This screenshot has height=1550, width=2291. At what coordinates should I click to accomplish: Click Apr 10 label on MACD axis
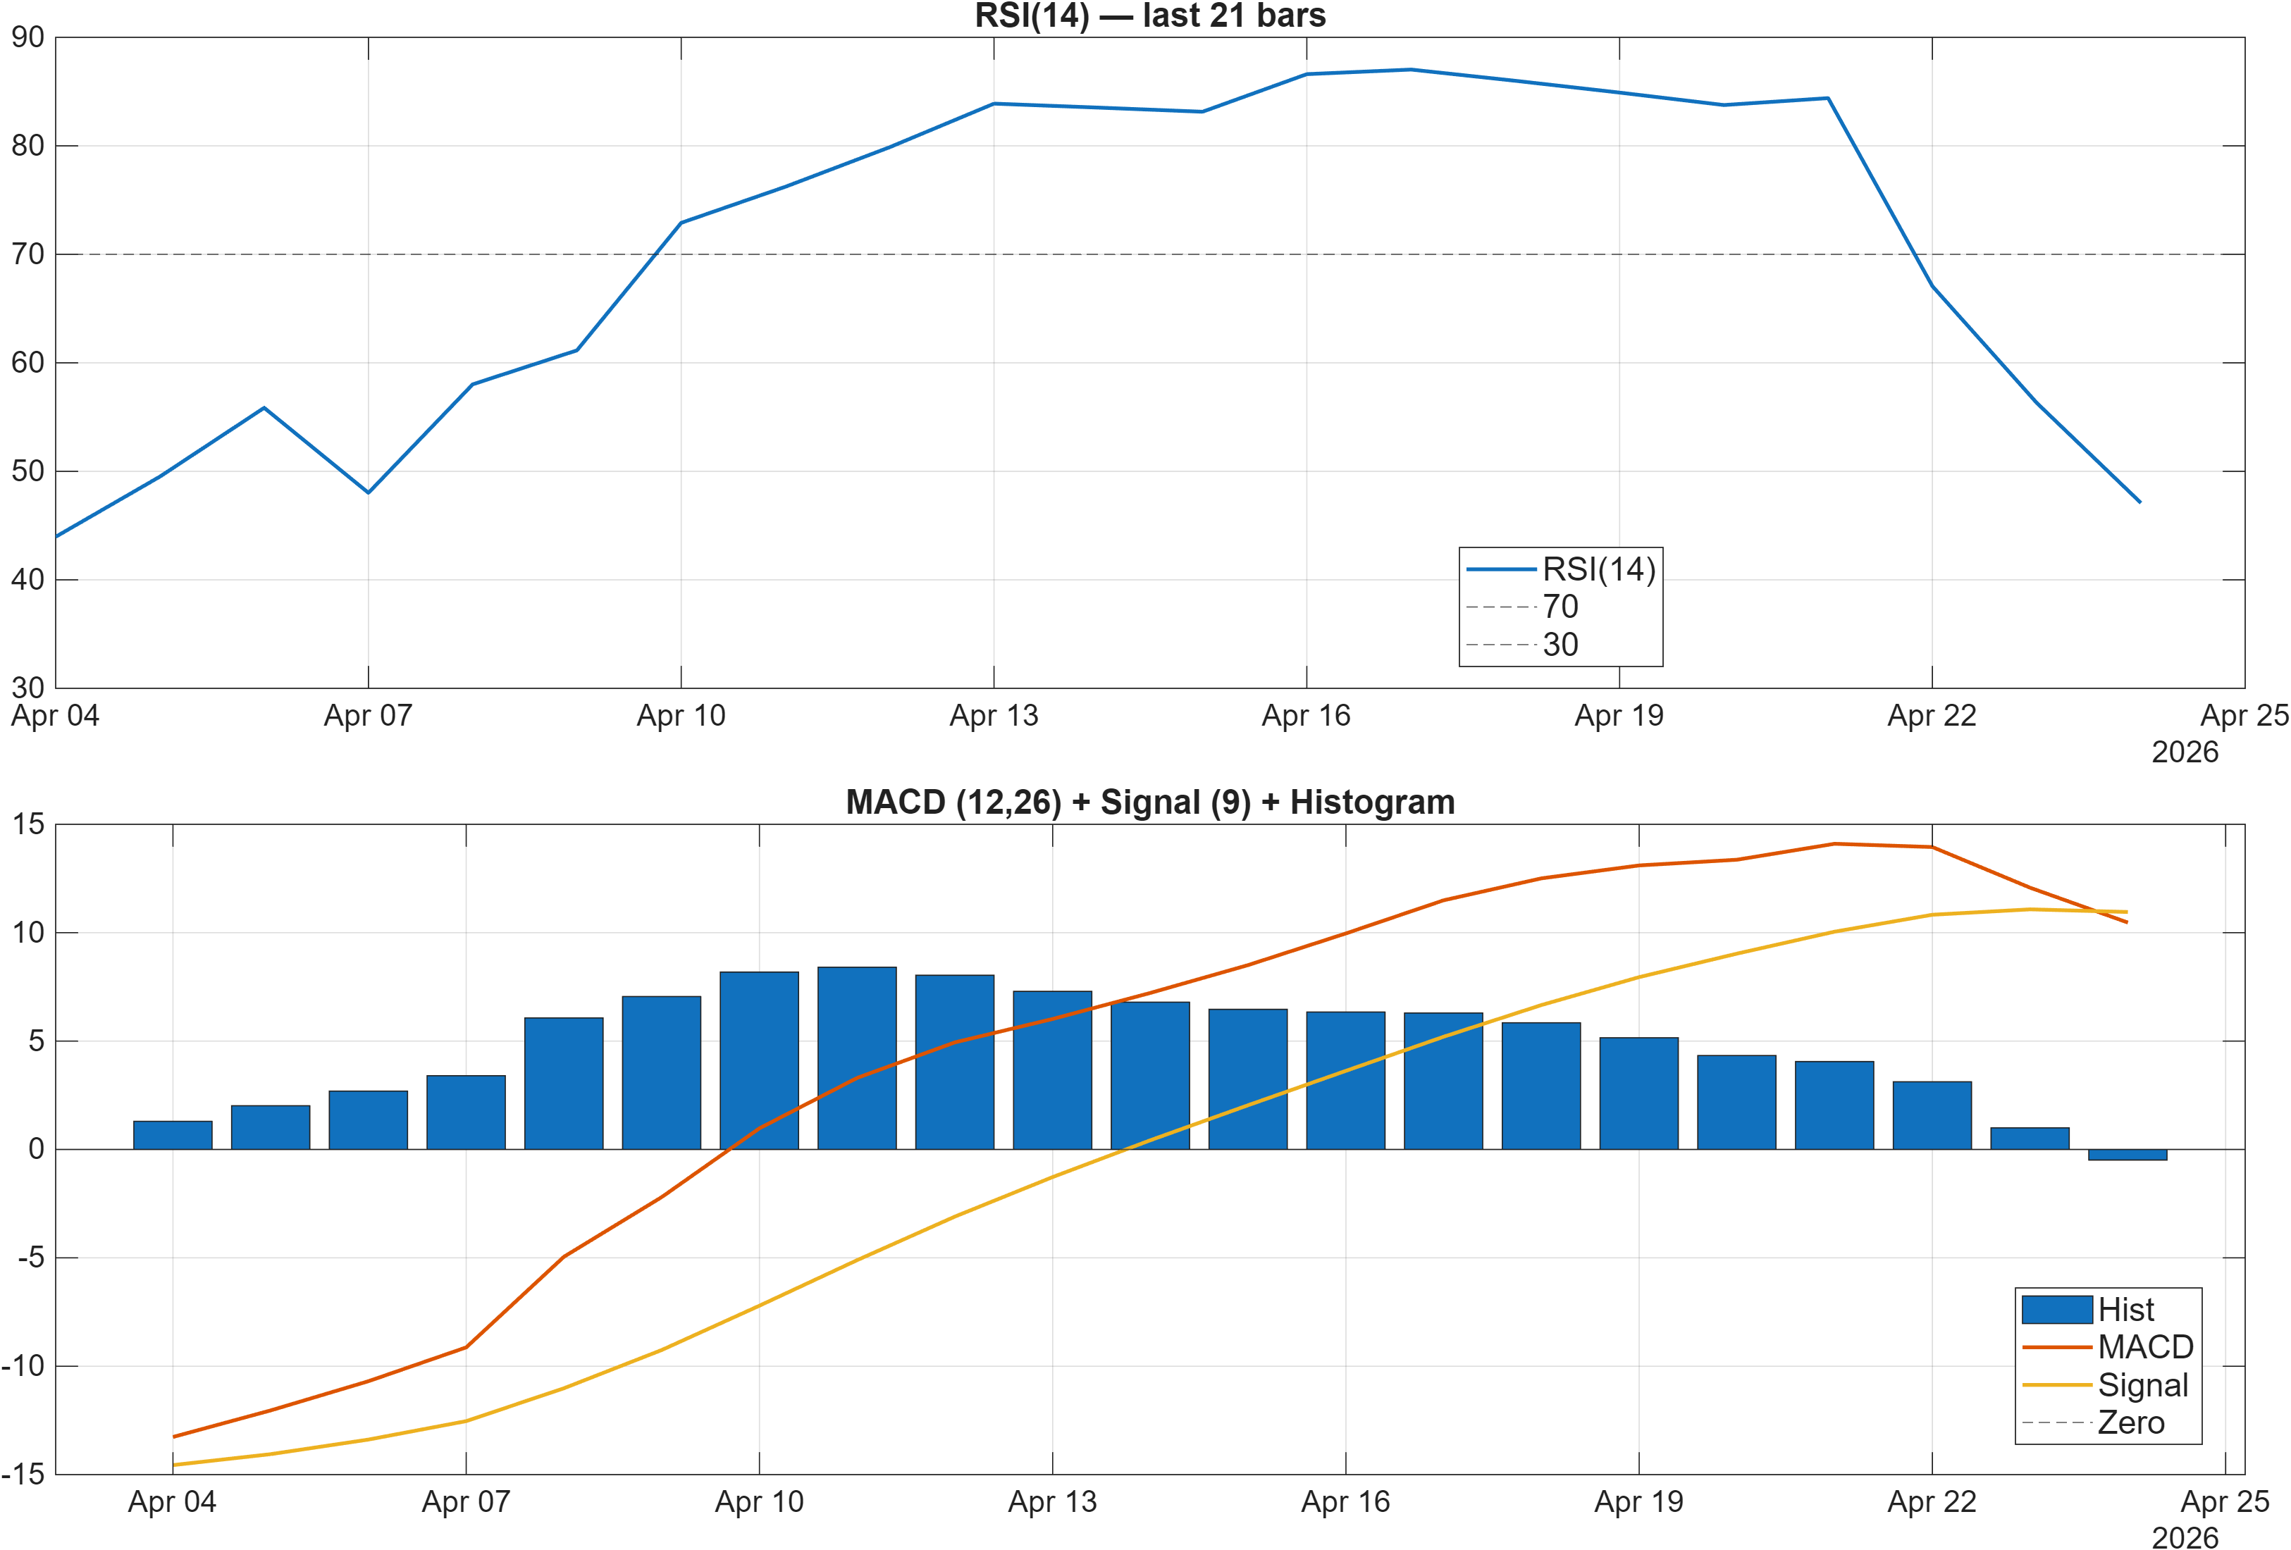click(x=759, y=1503)
